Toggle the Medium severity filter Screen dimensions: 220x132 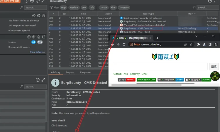(x=74, y=8)
